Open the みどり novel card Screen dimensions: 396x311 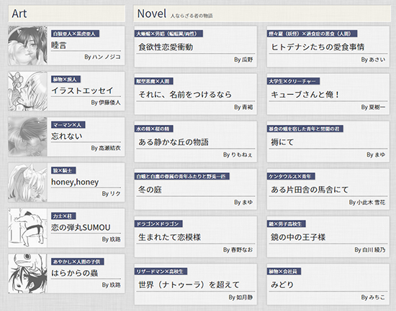[282, 285]
